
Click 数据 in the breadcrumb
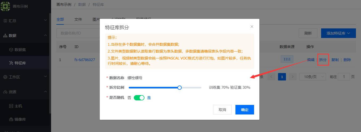point(82,5)
